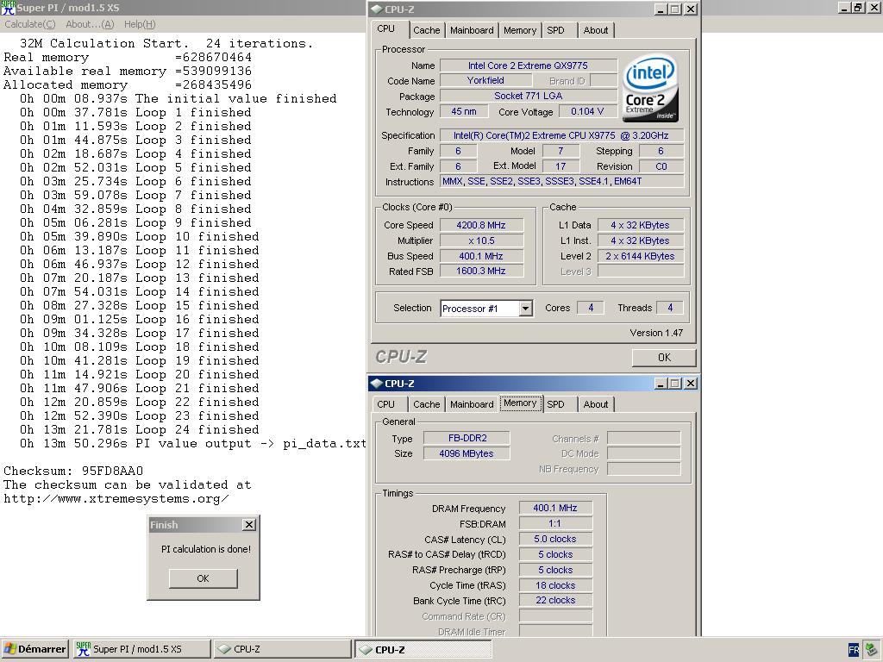Open the About menu in Super PI
This screenshot has height=662, width=883.
90,24
